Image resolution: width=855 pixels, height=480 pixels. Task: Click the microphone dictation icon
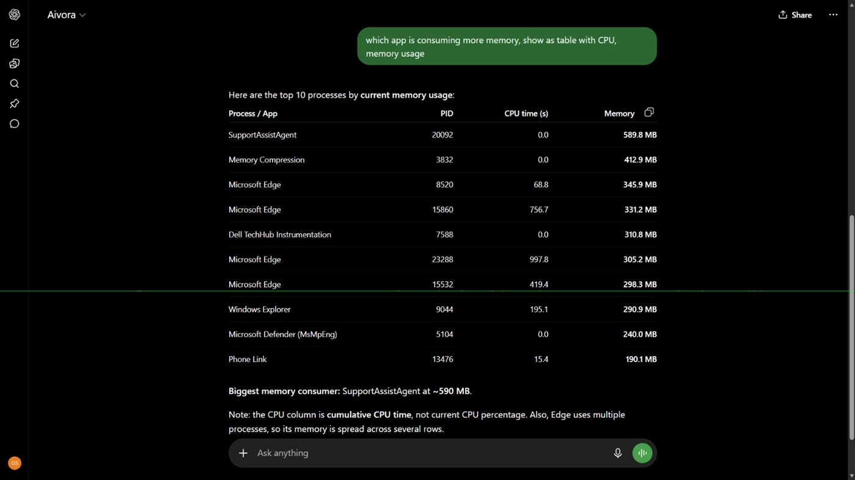(618, 453)
